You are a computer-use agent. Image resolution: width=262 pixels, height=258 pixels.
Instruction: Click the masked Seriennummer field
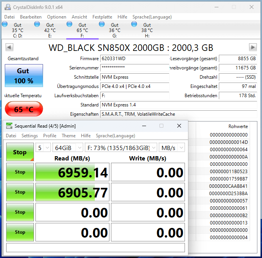pyautogui.click(x=135, y=68)
